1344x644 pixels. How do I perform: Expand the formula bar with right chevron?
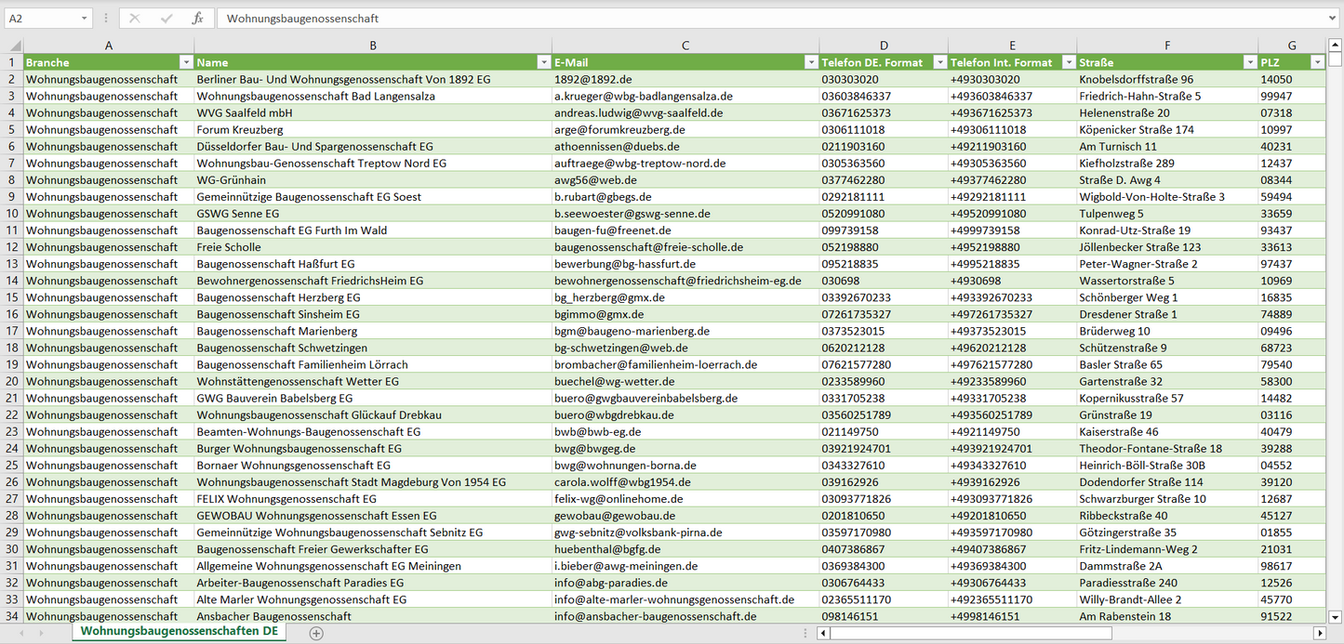[1333, 19]
